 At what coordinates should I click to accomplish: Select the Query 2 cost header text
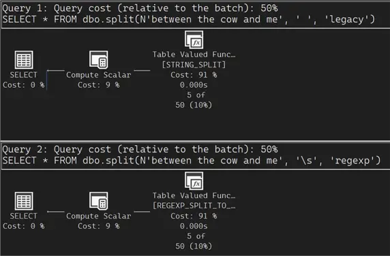click(x=140, y=149)
